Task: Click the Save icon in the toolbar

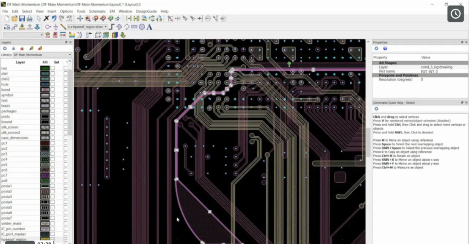Action: (22, 19)
